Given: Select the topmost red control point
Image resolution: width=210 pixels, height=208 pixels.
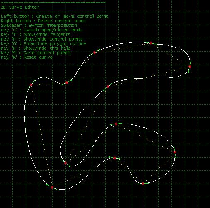Looking at the screenshot, I should tap(151, 43).
